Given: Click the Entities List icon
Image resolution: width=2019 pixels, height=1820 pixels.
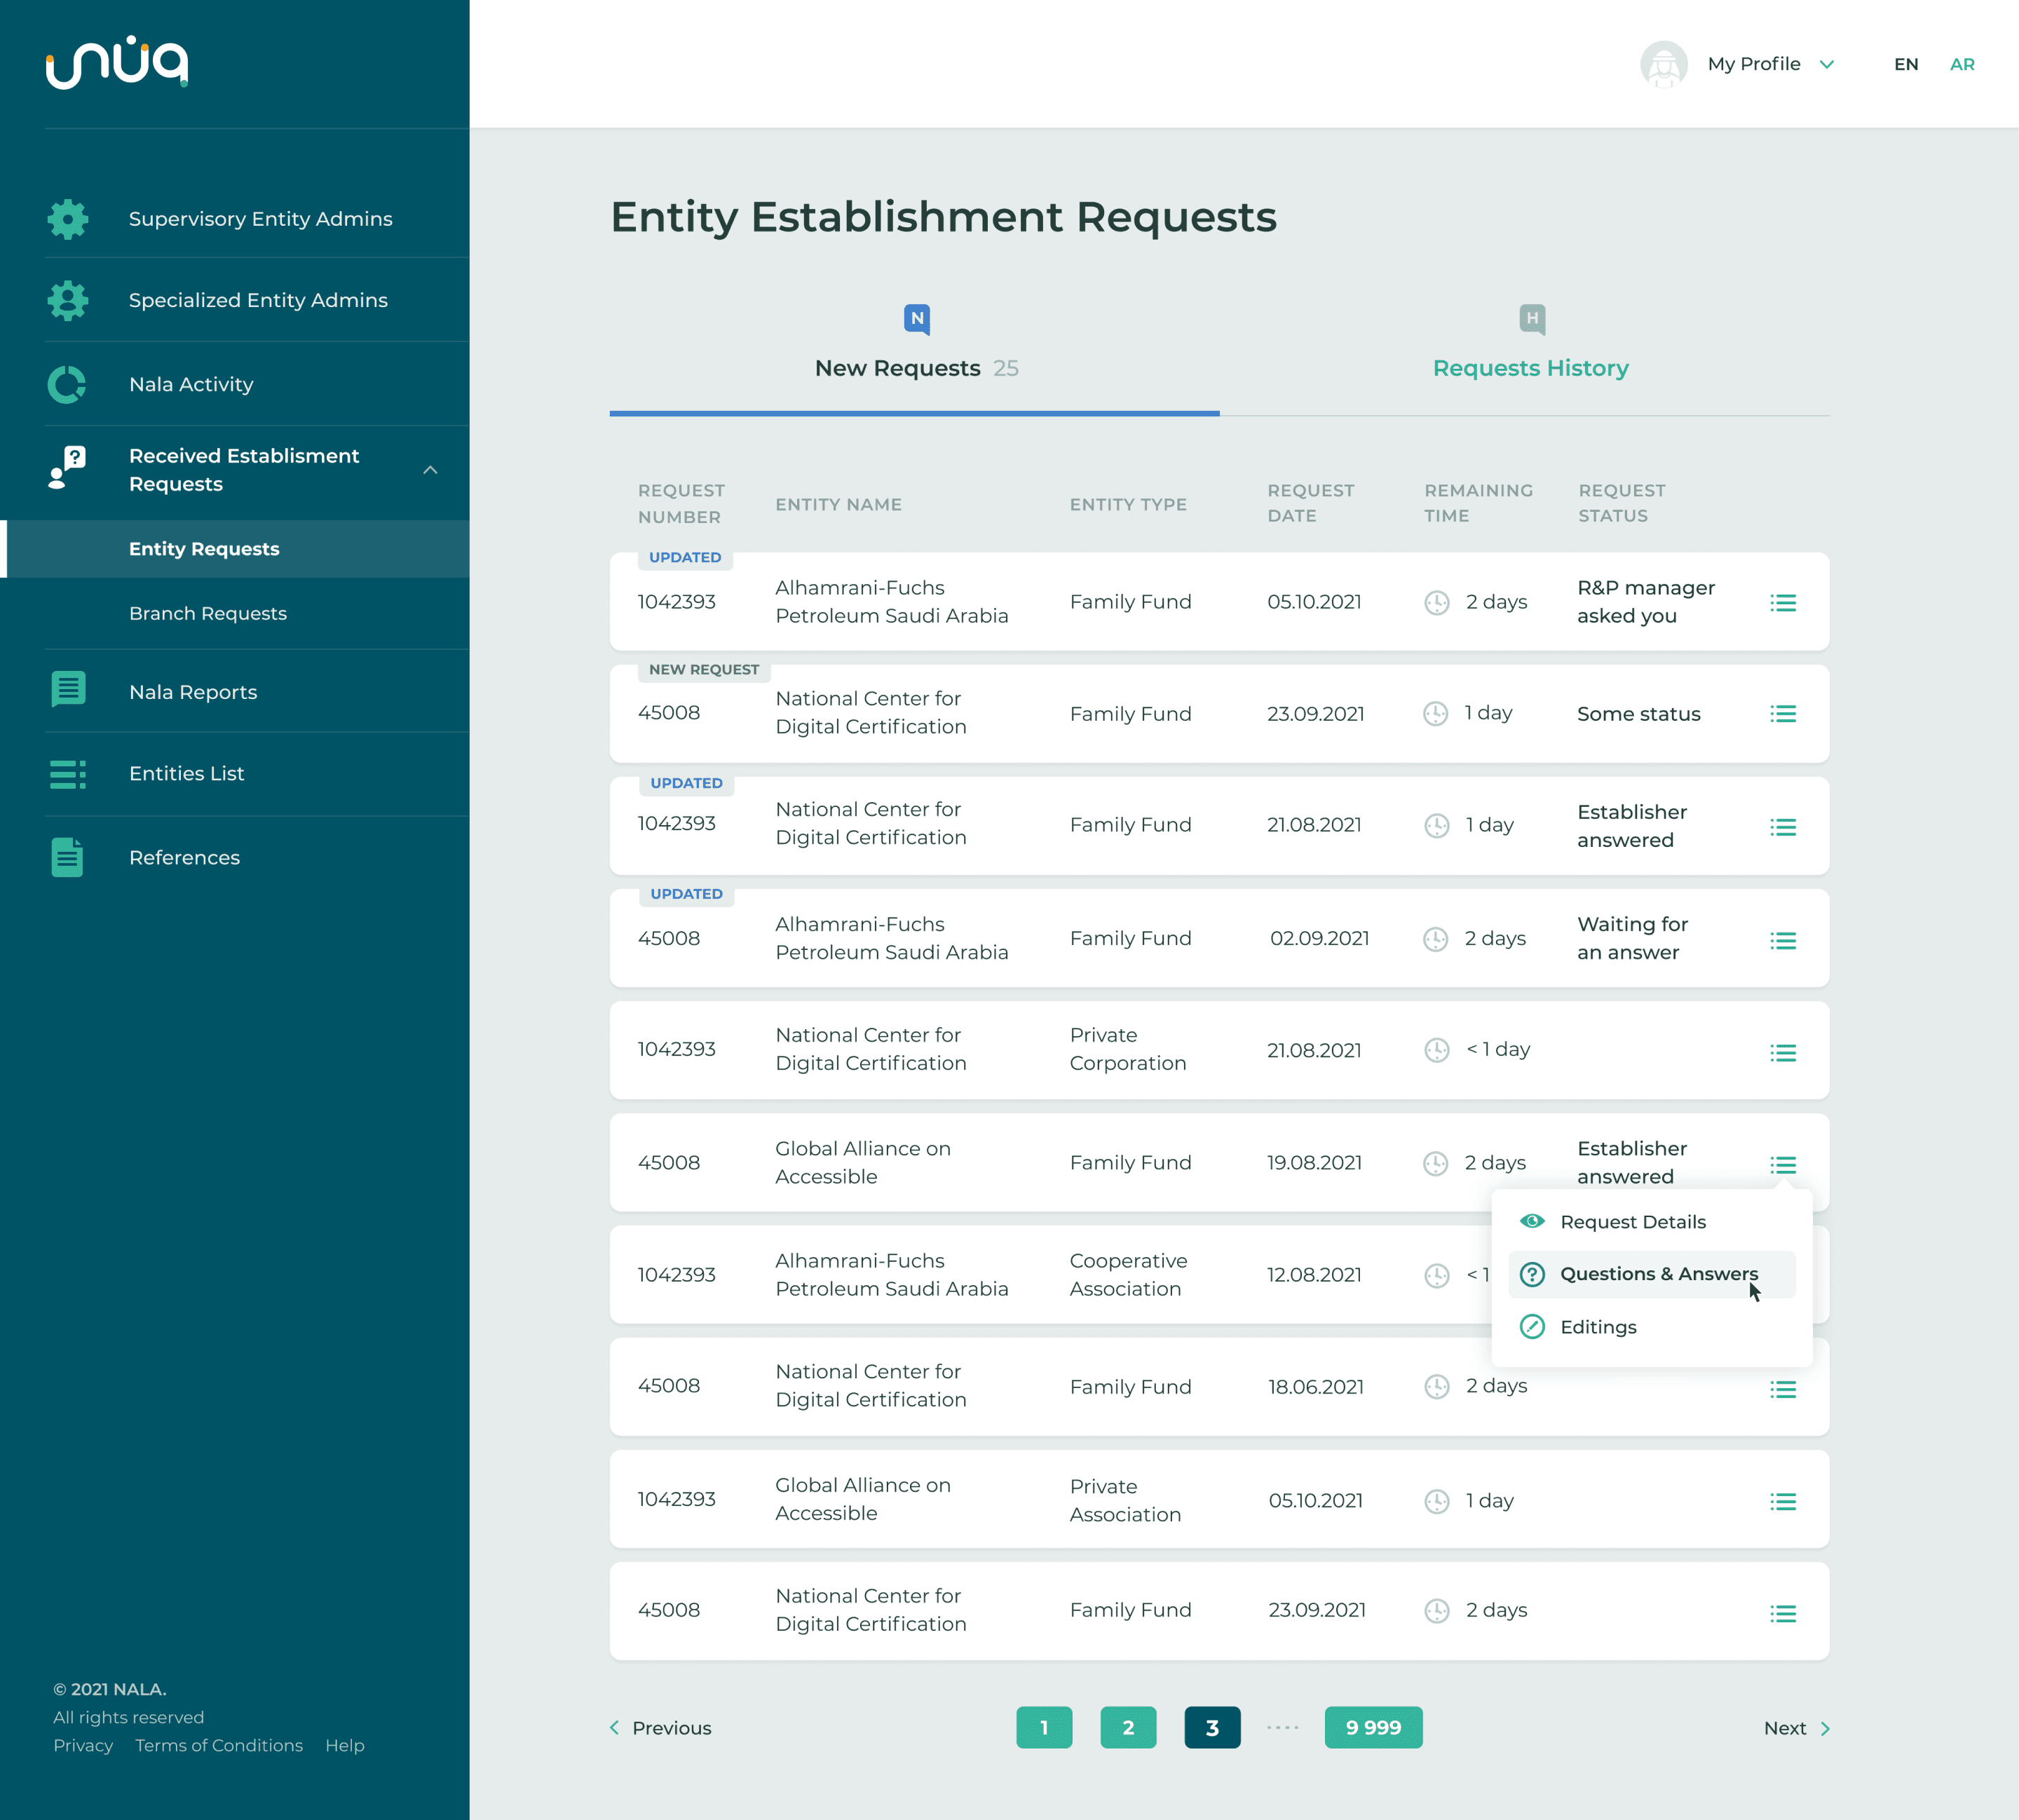Looking at the screenshot, I should tap(68, 774).
